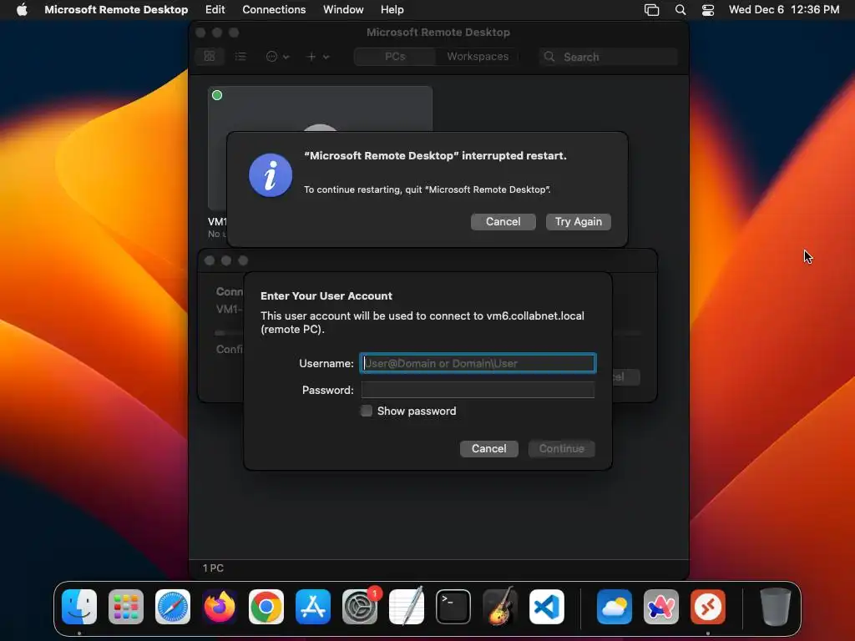Open Terminal from the Dock
Viewport: 855px width, 641px height.
pyautogui.click(x=453, y=606)
